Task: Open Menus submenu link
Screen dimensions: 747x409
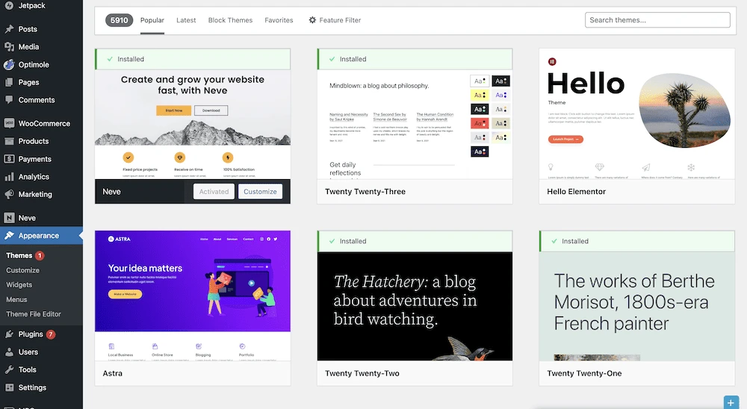Action: pos(16,299)
